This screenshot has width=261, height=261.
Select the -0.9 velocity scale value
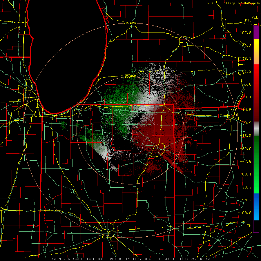[x=247, y=123]
